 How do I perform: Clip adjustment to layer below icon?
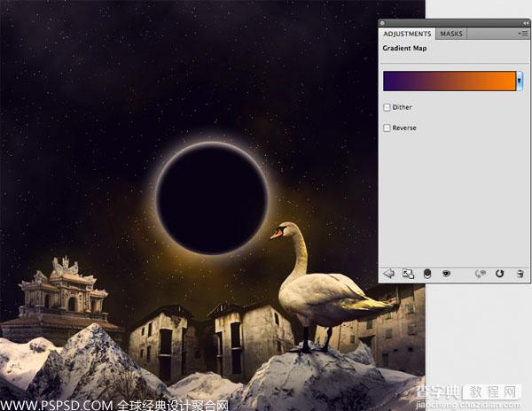[427, 274]
